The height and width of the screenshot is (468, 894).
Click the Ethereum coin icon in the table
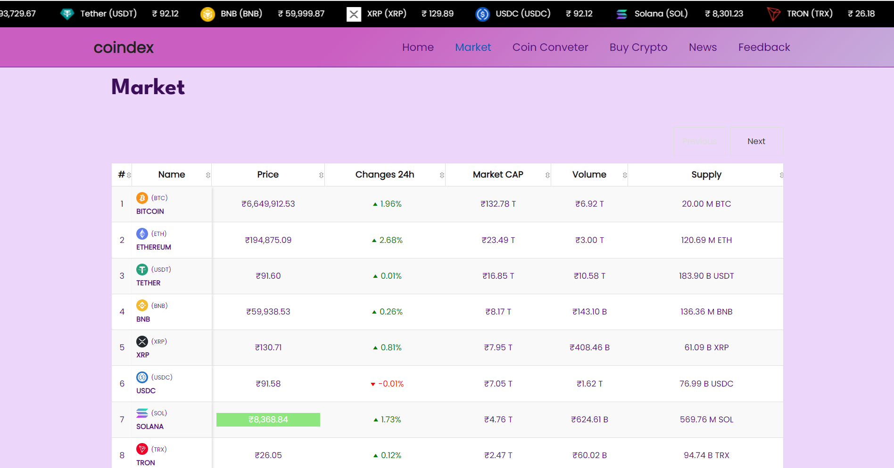tap(142, 234)
